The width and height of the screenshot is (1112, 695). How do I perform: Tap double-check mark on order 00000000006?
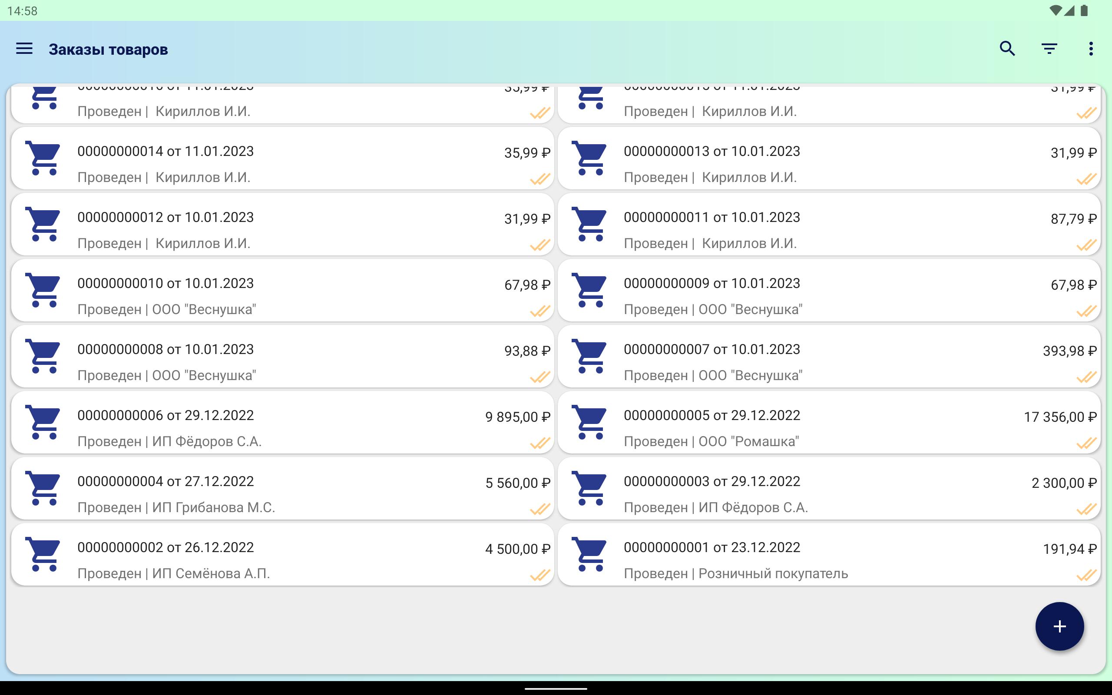540,443
